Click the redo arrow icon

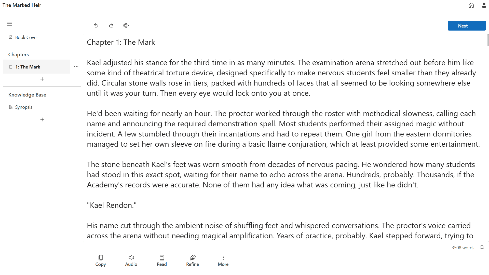pyautogui.click(x=111, y=25)
